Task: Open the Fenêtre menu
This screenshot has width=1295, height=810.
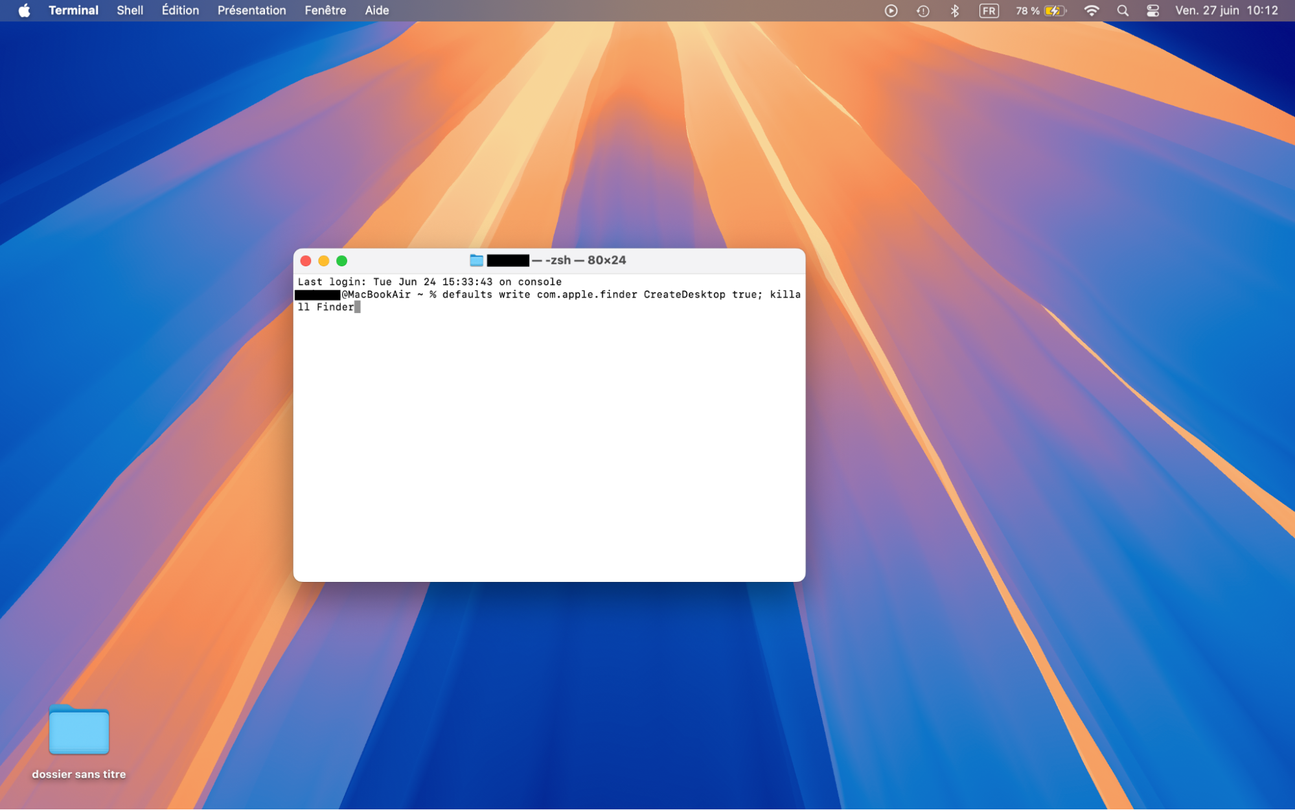Action: pos(325,10)
